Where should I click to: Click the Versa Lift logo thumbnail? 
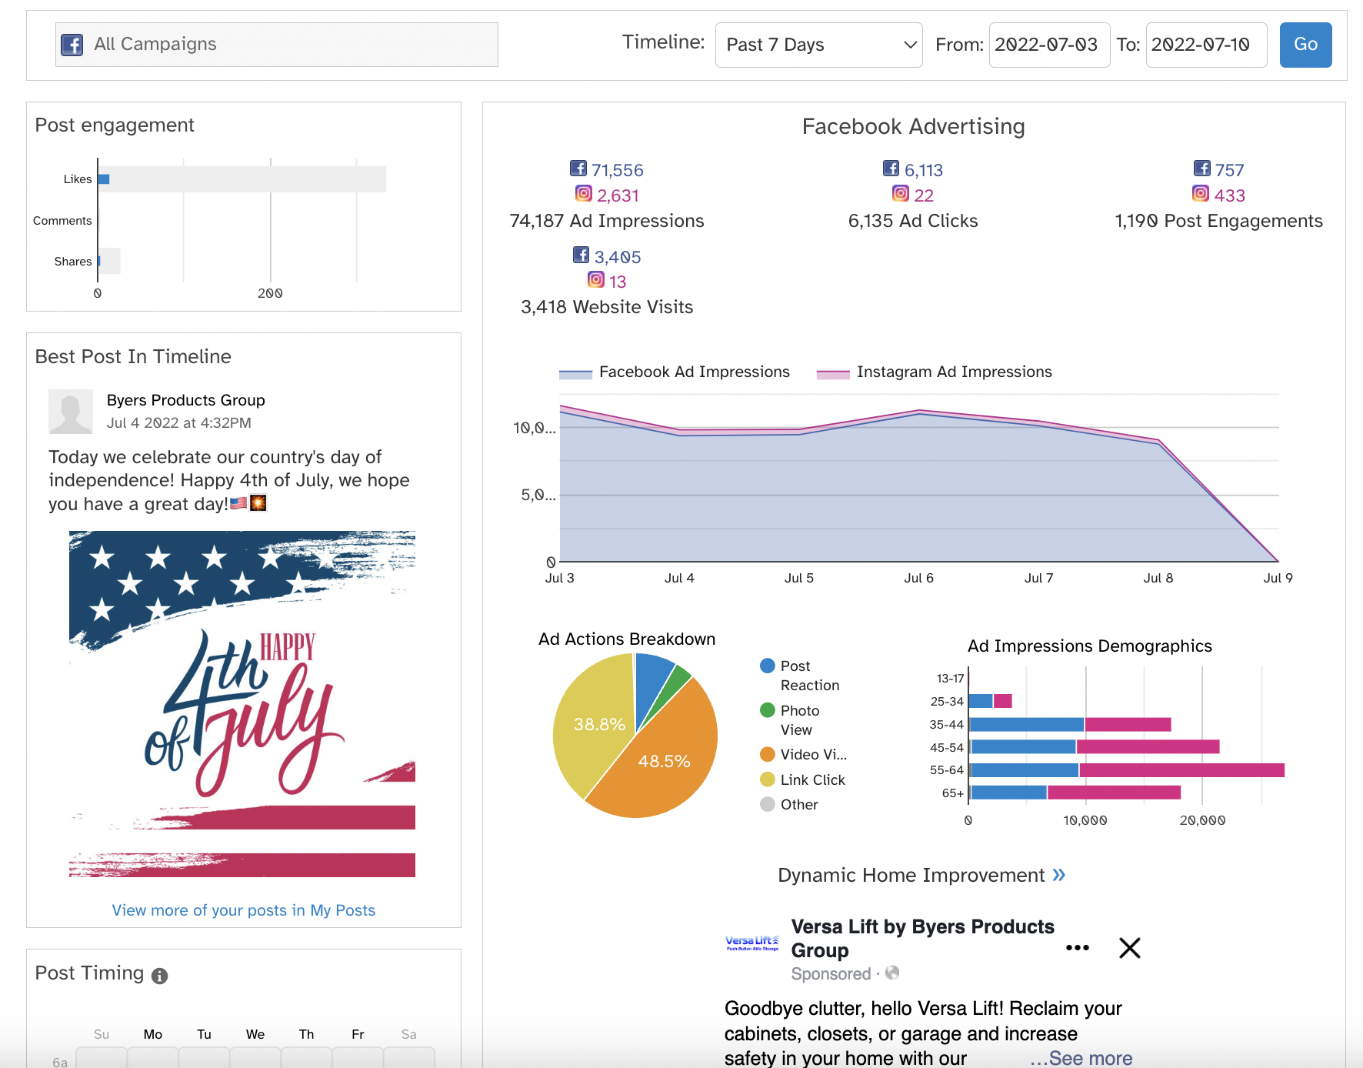pyautogui.click(x=752, y=943)
